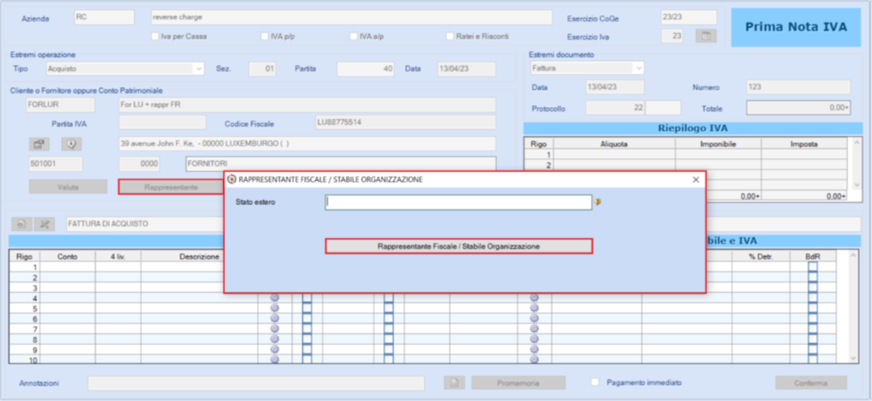Click the Codice Fiscale field LU88775514
The height and width of the screenshot is (401, 872).
tap(405, 123)
